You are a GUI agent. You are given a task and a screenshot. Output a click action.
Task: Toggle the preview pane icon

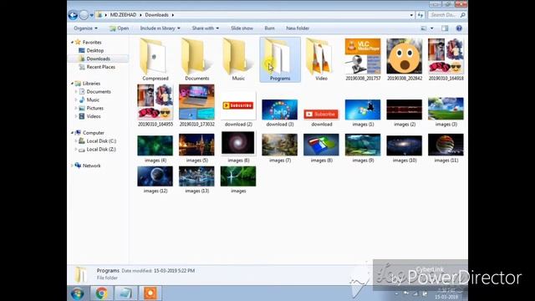(x=445, y=28)
